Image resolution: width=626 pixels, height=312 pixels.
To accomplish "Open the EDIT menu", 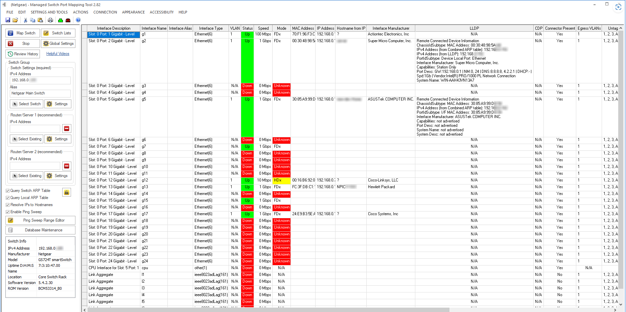I will point(22,12).
